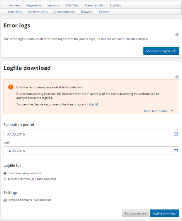Open calendar picker for start date 07.03.2016
This screenshot has width=182, height=221.
pyautogui.click(x=176, y=134)
